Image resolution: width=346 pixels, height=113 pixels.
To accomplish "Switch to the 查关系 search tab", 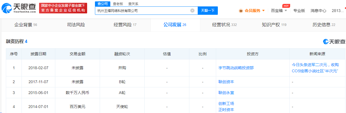I will (x=133, y=4).
